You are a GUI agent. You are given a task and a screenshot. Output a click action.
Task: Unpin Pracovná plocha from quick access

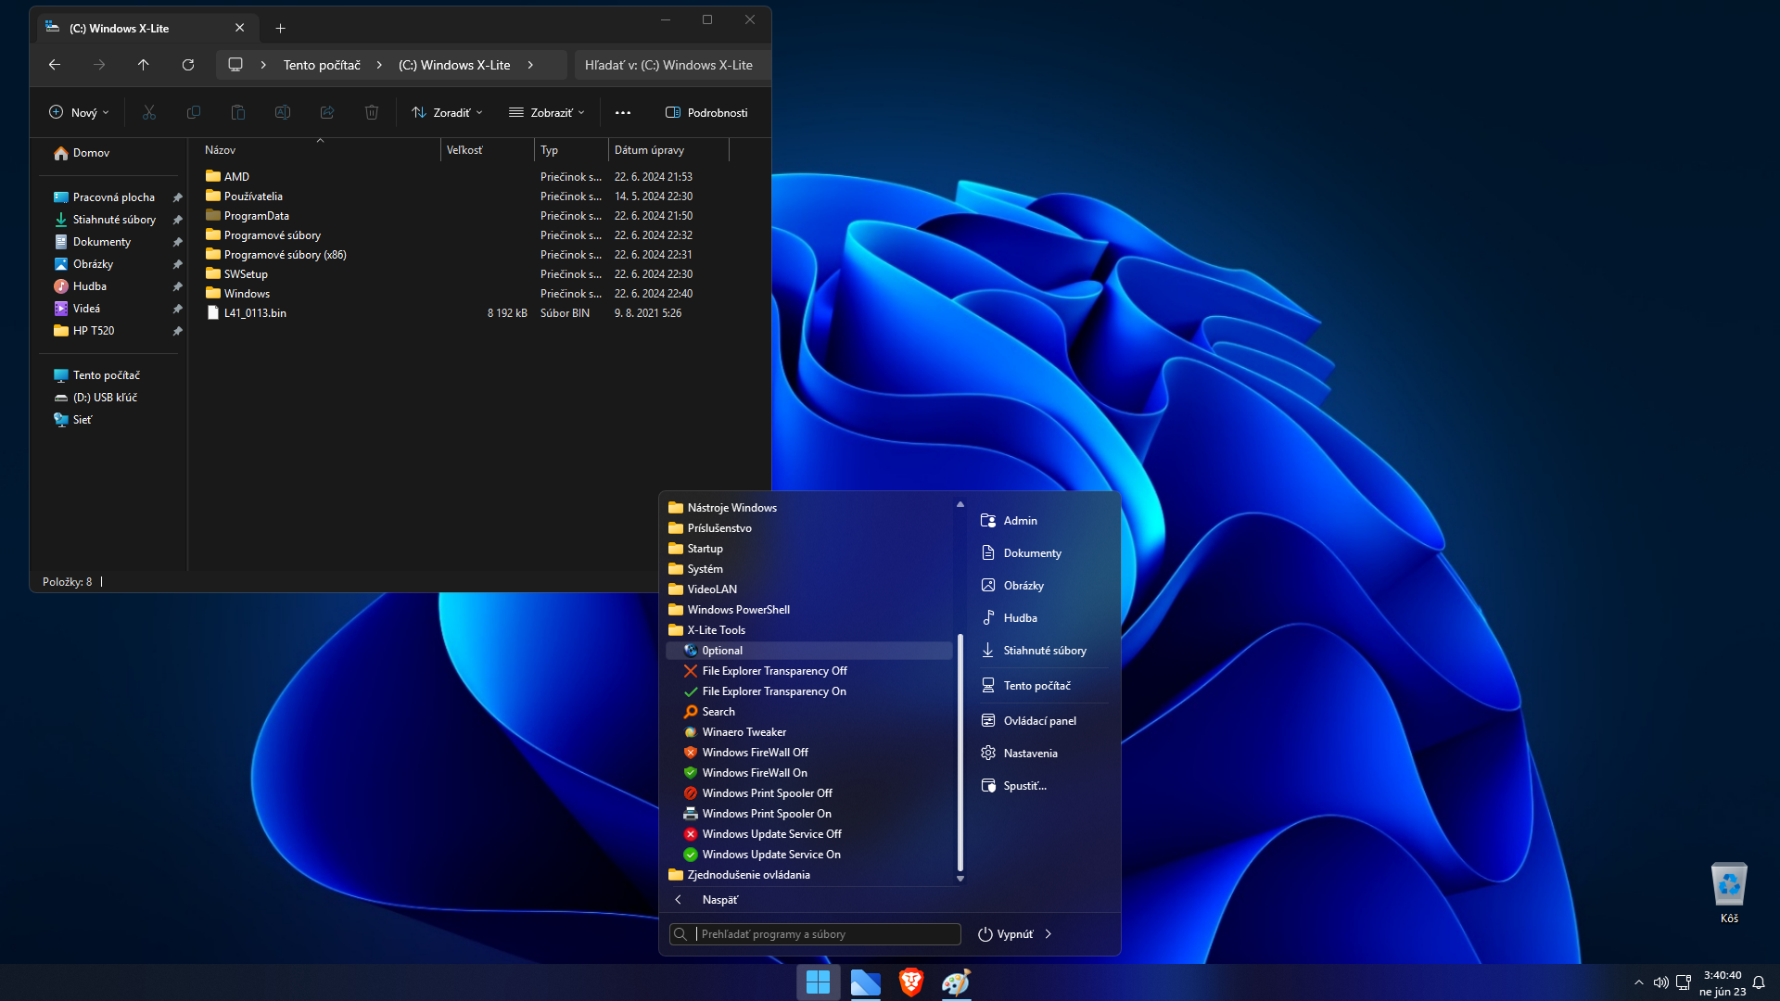tap(177, 197)
